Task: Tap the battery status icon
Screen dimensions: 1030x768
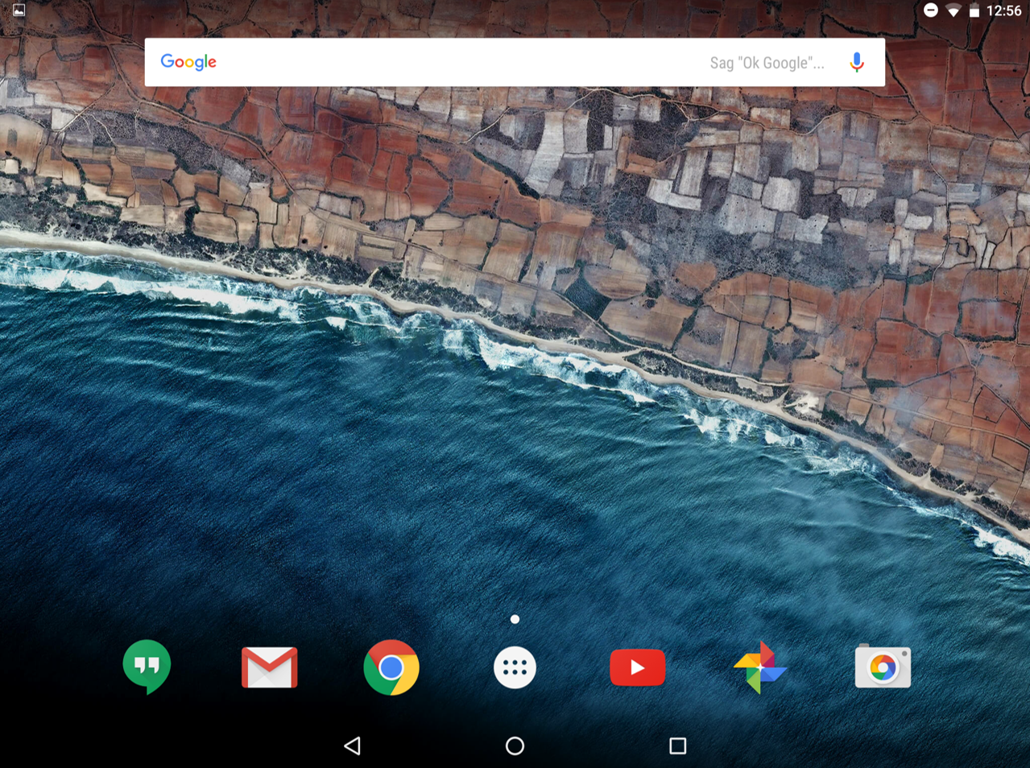Action: coord(974,11)
